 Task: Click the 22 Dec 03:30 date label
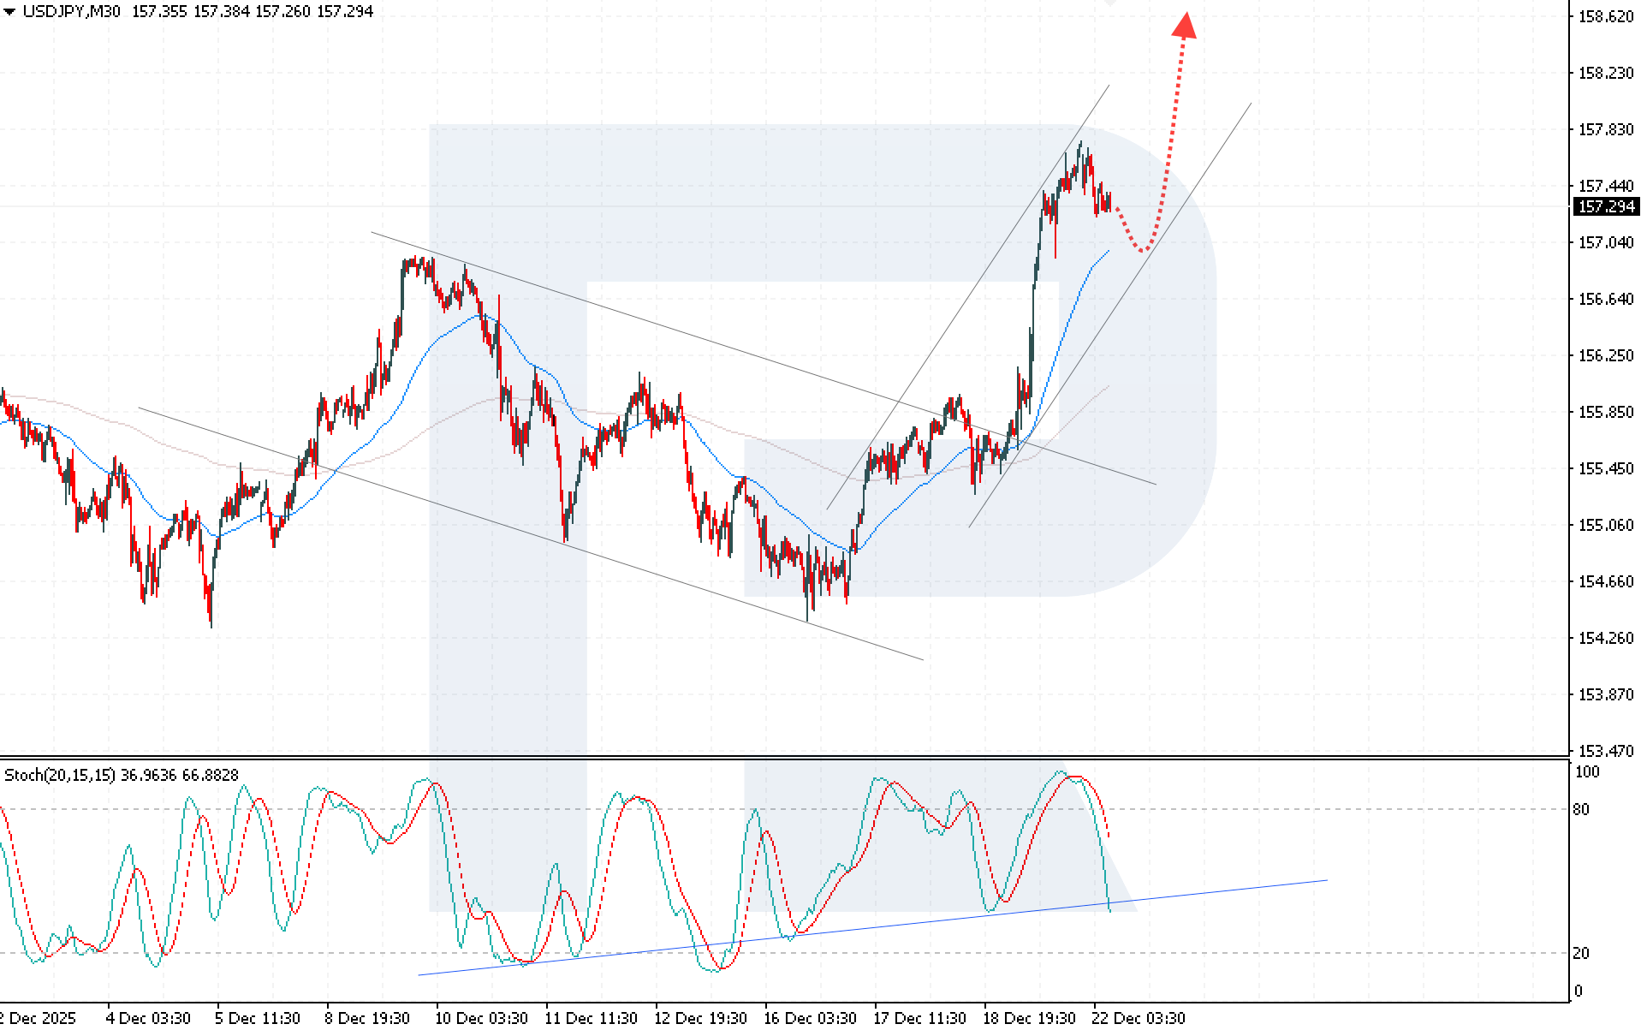click(1139, 1018)
